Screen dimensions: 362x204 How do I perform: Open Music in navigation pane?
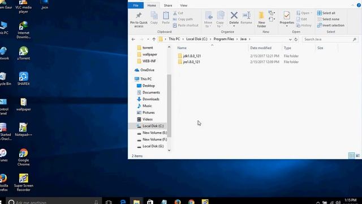147,106
